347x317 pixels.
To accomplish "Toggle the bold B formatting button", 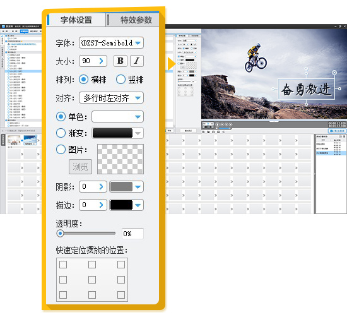I will [121, 61].
